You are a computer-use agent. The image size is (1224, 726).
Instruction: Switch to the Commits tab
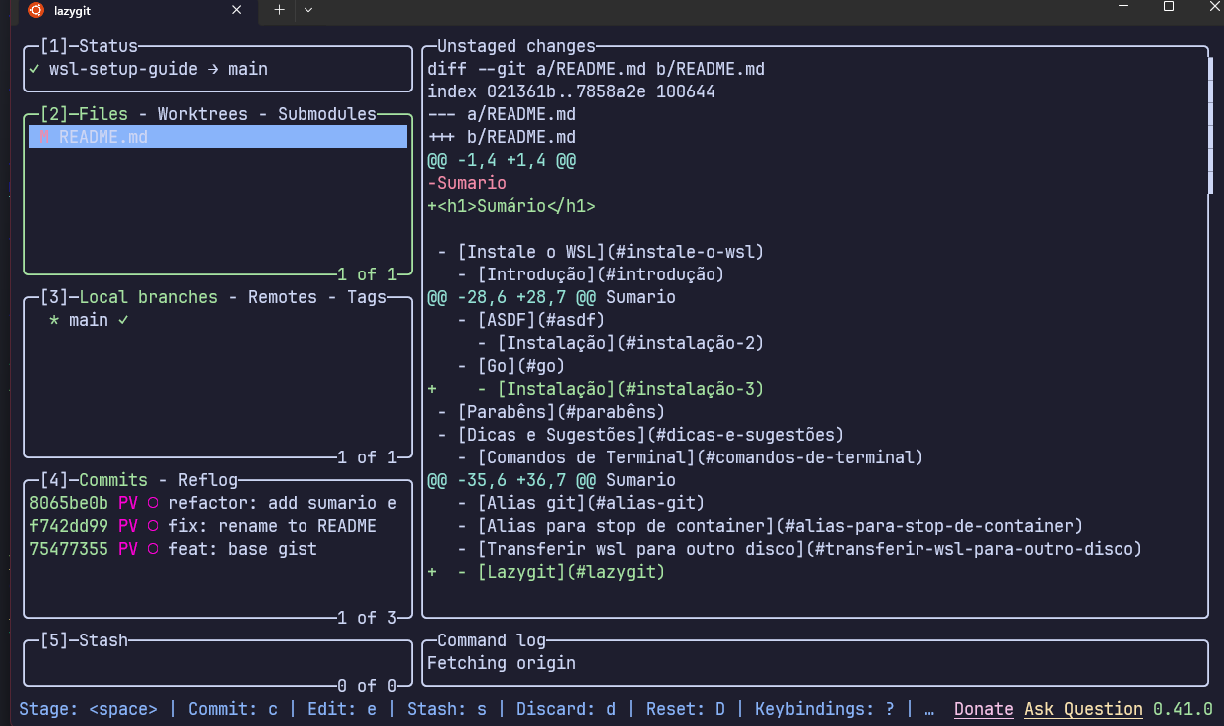coord(113,480)
